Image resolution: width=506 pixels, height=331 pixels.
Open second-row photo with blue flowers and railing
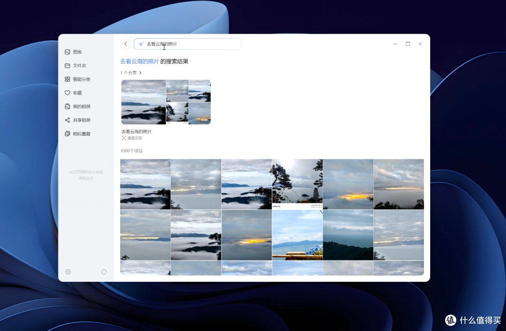297,235
